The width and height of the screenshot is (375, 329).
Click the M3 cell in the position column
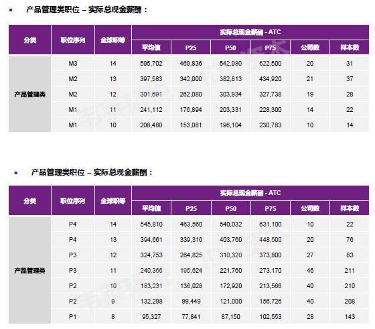point(73,64)
